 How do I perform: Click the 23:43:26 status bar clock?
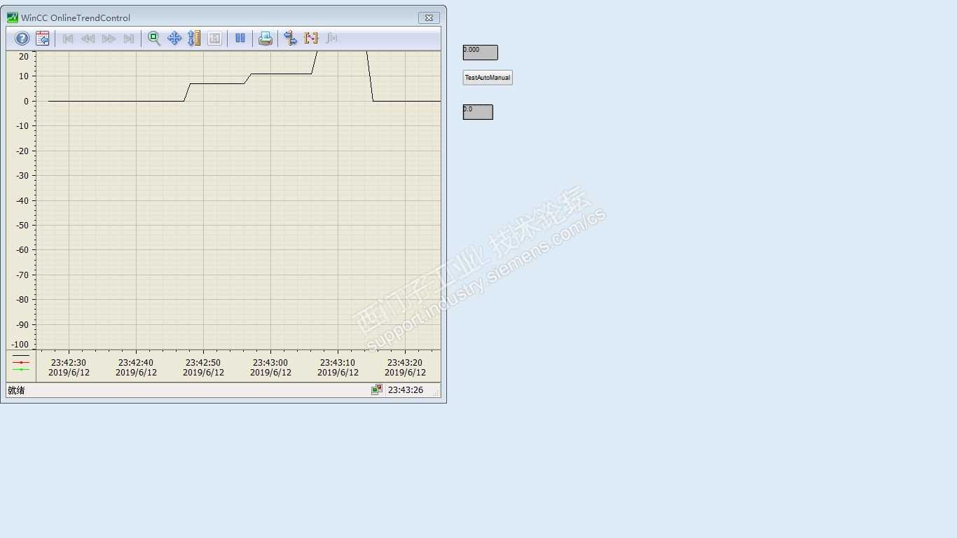tap(406, 390)
